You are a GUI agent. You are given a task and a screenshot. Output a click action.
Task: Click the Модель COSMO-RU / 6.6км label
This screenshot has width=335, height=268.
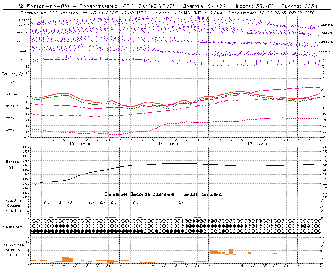click(189, 13)
